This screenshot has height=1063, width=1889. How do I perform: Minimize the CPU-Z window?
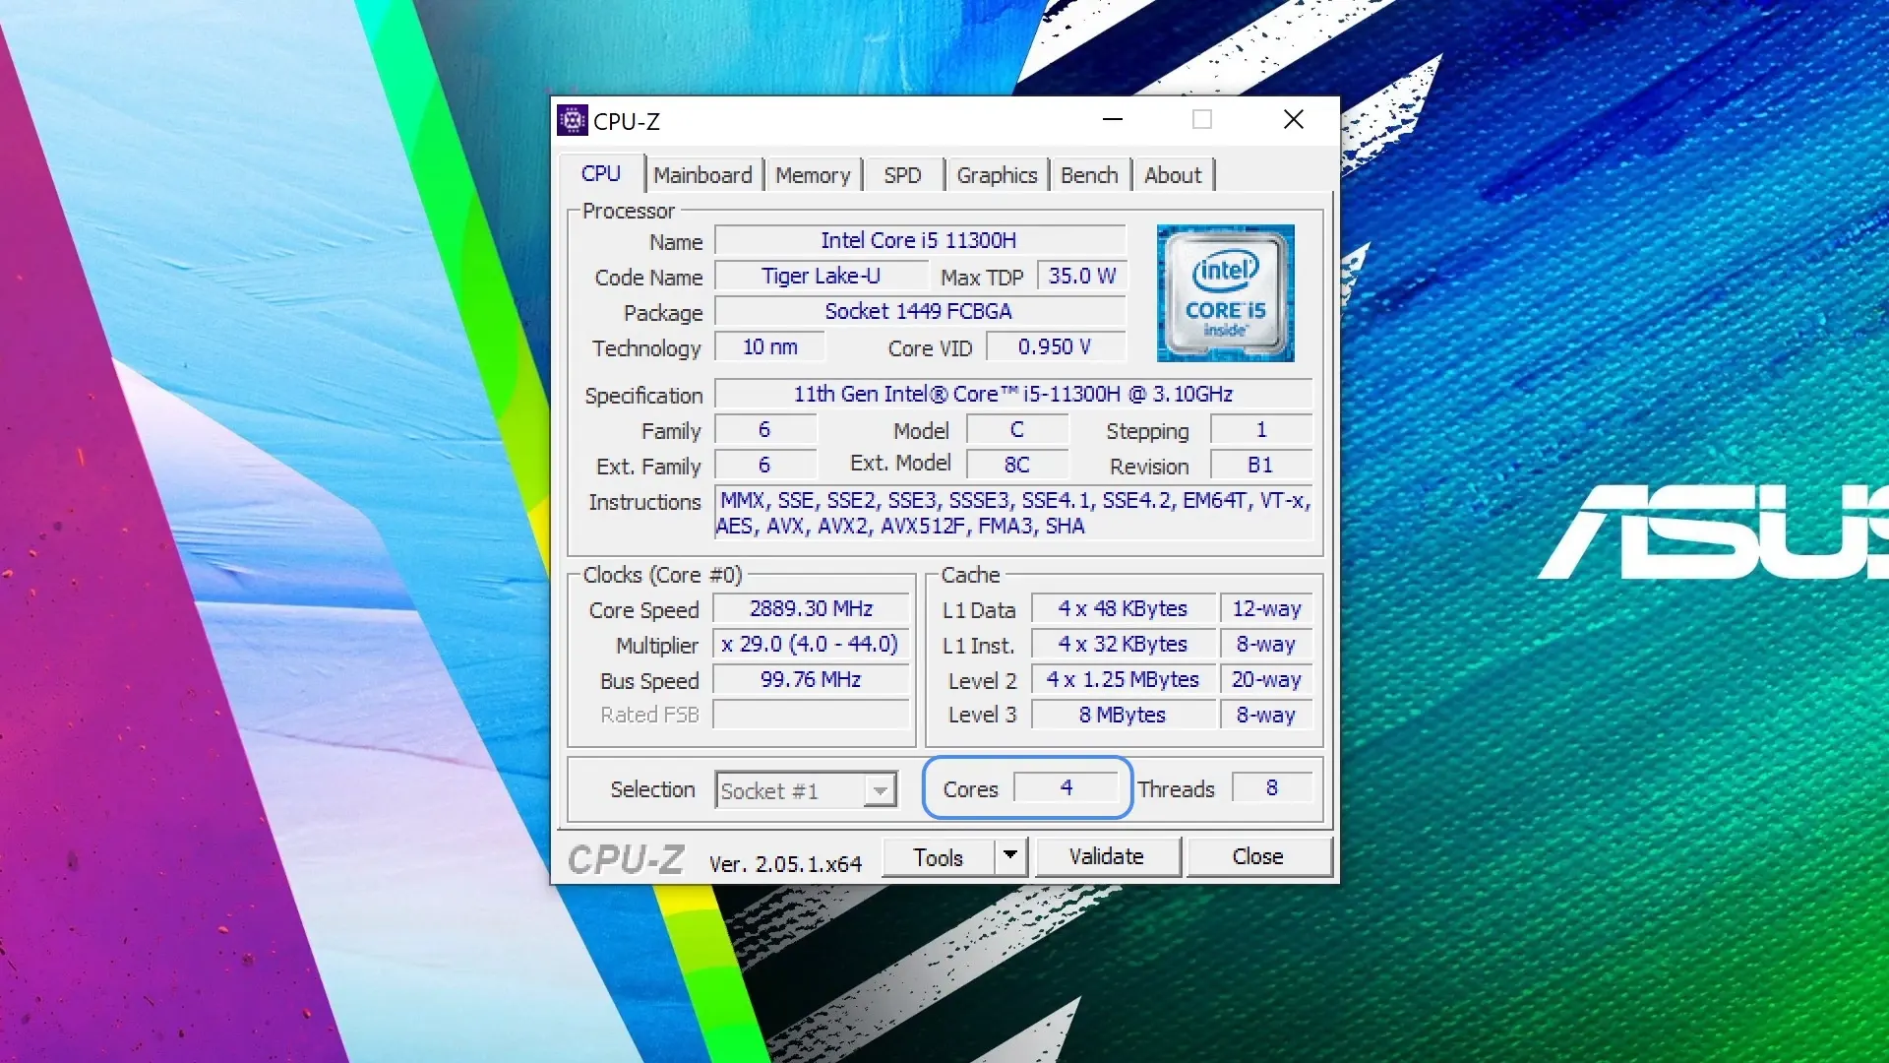(1113, 120)
